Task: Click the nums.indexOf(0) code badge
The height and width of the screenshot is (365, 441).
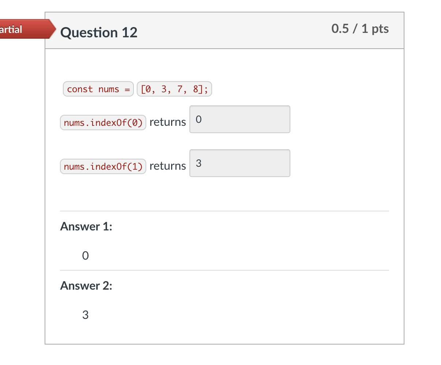Action: (x=103, y=123)
